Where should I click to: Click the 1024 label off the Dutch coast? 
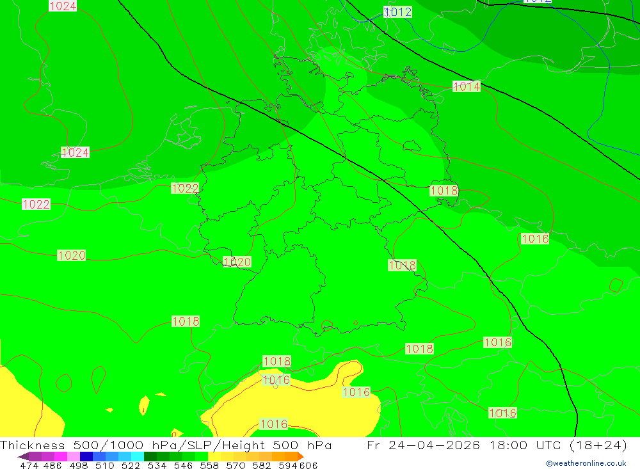point(75,153)
